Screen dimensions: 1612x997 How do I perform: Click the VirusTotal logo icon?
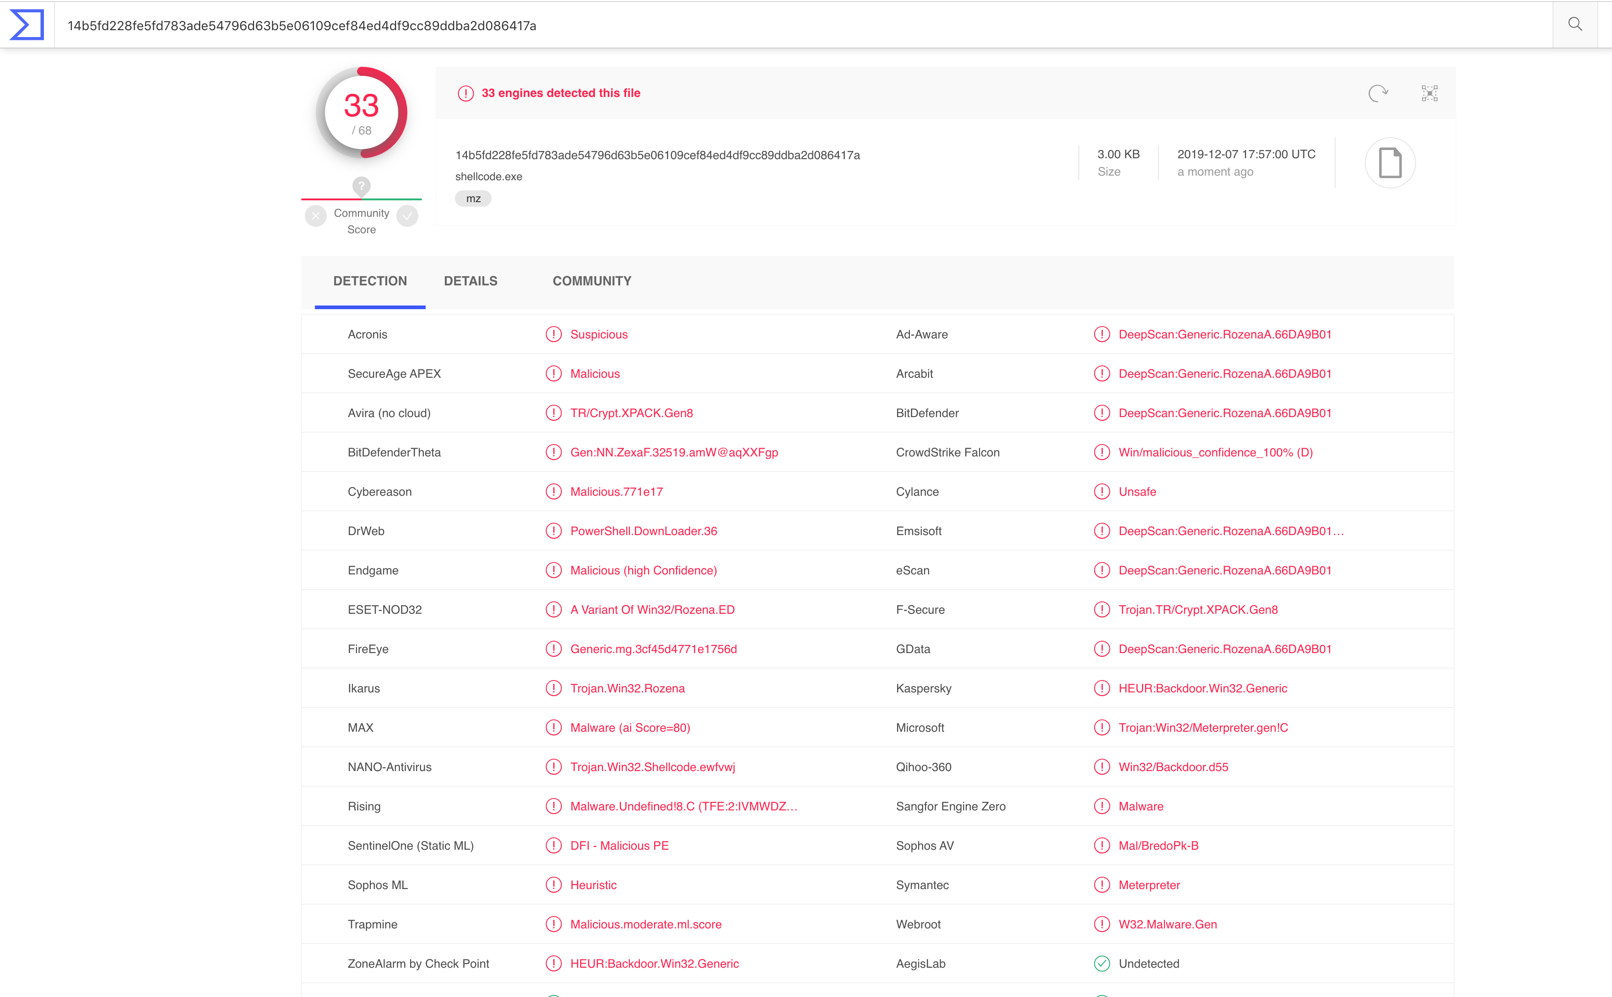click(27, 24)
